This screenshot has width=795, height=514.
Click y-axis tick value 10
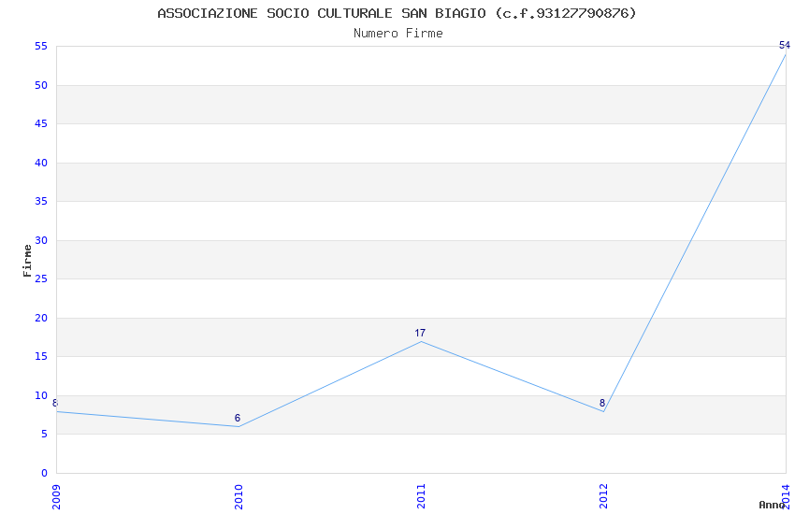click(41, 395)
